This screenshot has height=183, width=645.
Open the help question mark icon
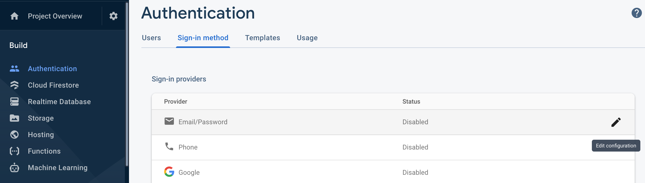coord(636,13)
